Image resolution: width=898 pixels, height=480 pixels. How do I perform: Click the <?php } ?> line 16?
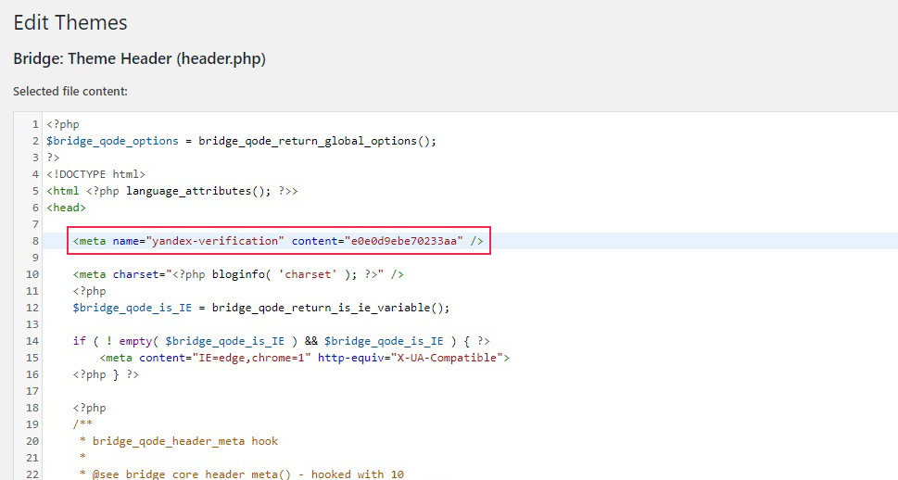click(106, 374)
